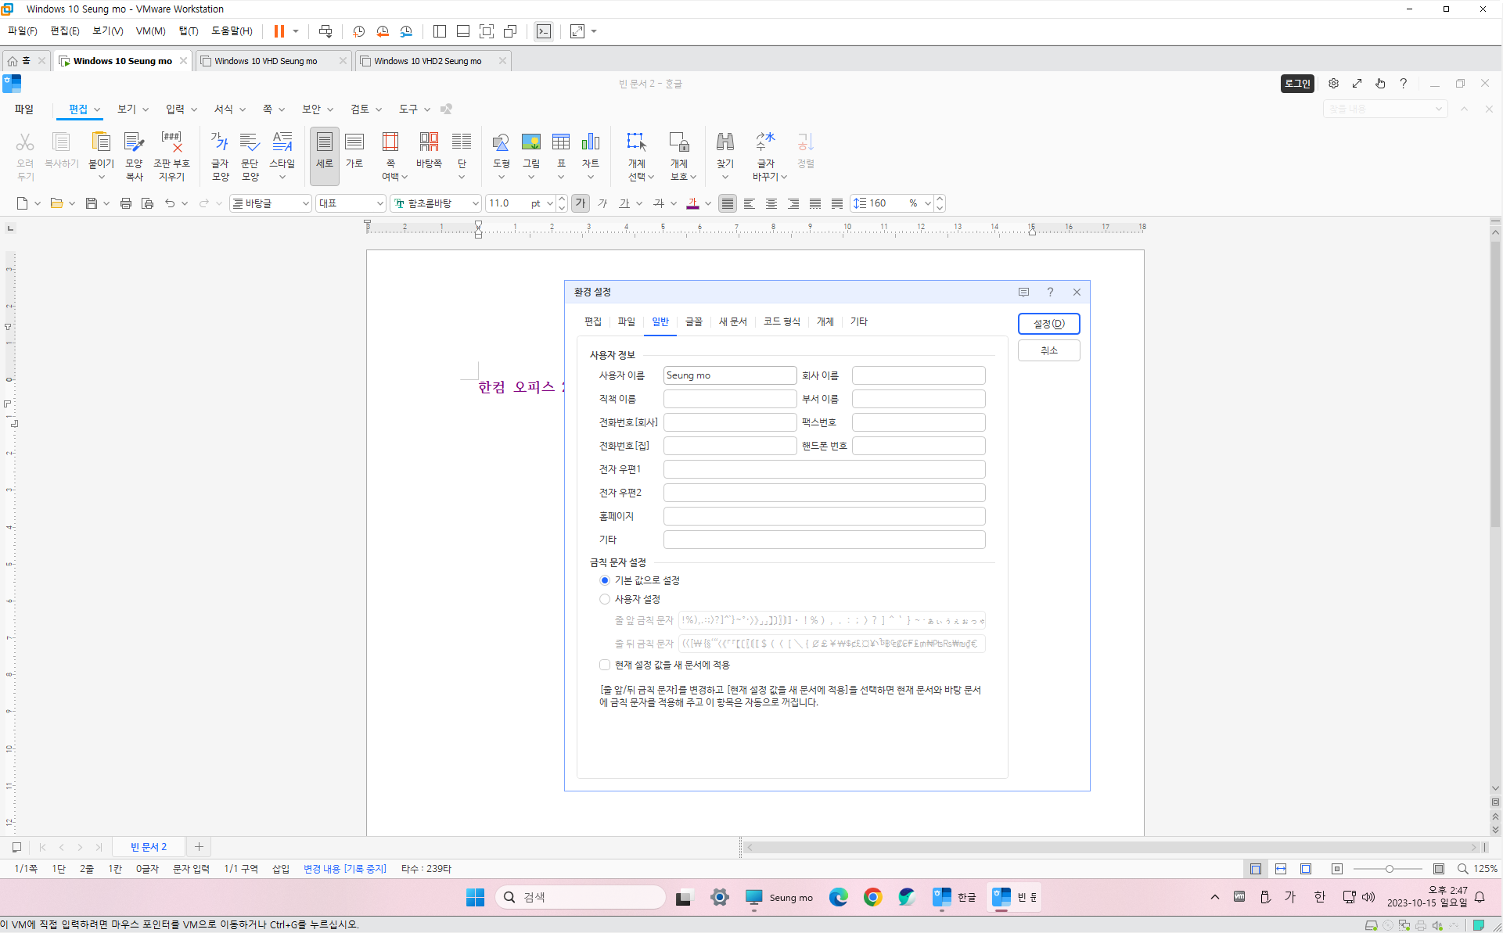
Task: Click the font color swatch button
Action: pos(692,203)
